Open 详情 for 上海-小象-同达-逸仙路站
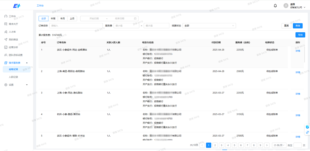 point(298,94)
